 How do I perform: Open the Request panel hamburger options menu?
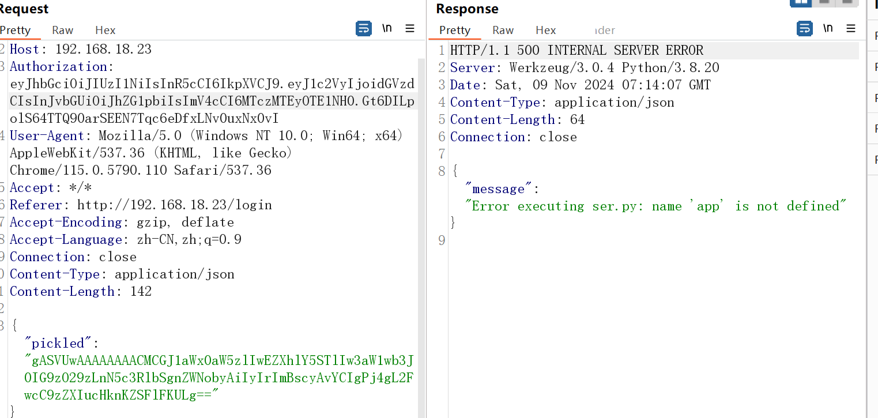(410, 28)
